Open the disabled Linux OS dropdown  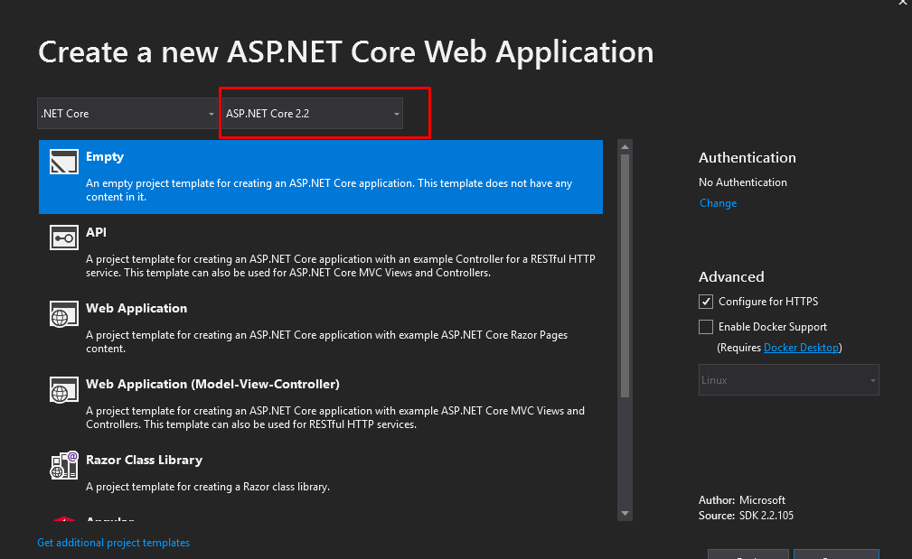coord(789,380)
